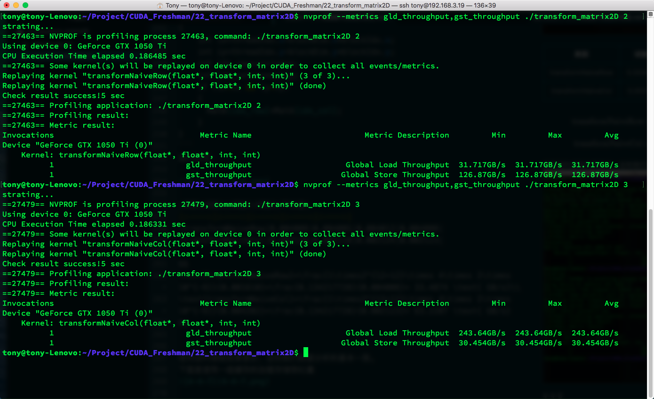Click the second "Metric Description" column header
Screen dimensions: 654x399
point(407,303)
